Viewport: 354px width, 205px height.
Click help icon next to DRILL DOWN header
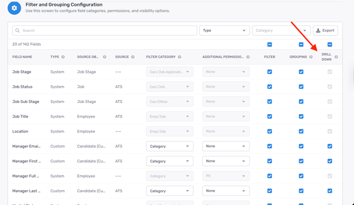point(336,57)
